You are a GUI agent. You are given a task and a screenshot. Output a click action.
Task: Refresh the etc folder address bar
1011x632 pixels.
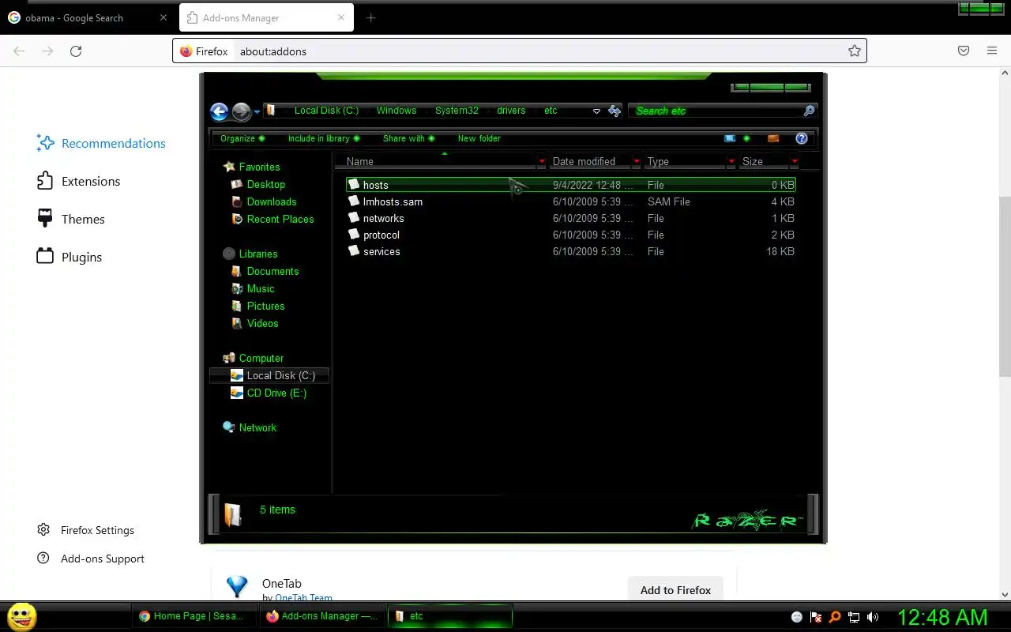click(x=614, y=111)
